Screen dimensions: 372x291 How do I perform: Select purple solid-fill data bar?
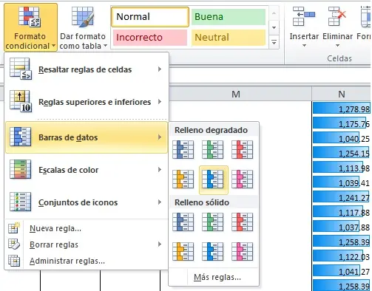(x=243, y=251)
